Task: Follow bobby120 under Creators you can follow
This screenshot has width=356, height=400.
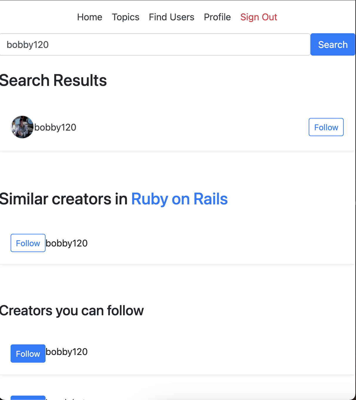Action: (x=28, y=354)
